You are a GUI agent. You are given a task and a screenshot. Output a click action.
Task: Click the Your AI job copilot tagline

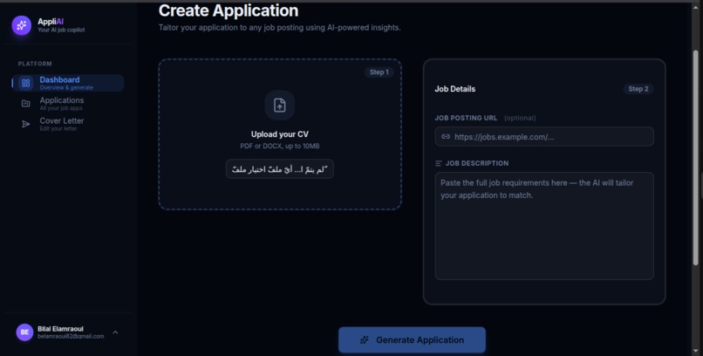pos(61,30)
